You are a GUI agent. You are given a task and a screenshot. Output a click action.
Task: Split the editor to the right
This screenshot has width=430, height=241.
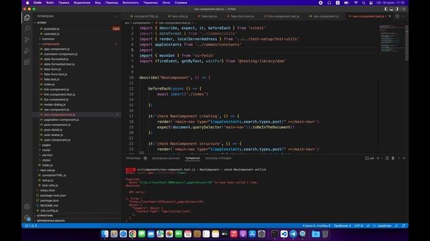point(397,16)
